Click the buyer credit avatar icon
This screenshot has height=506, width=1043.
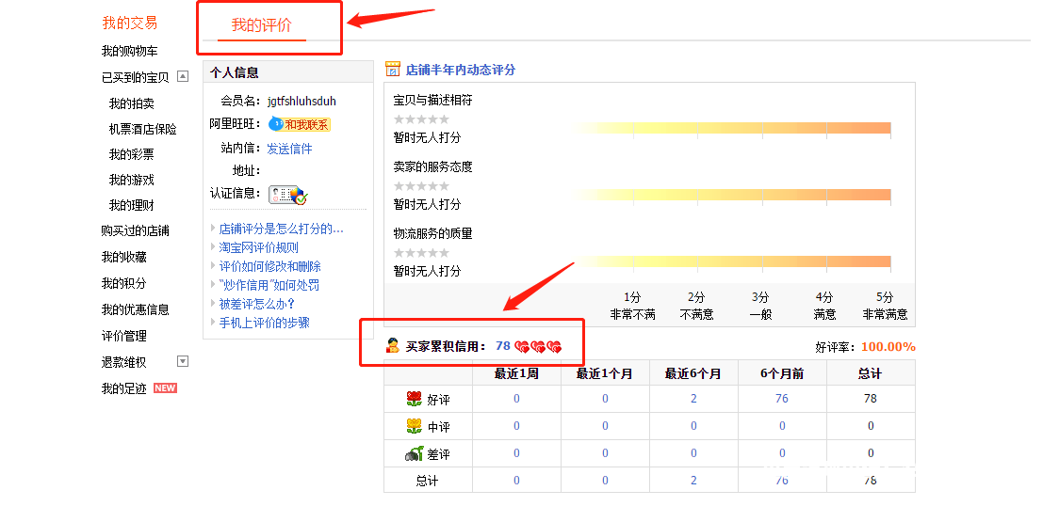pyautogui.click(x=393, y=346)
